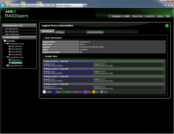The width and height of the screenshot is (174, 134).
Task: Click the Backup tab
Action: (133, 32)
